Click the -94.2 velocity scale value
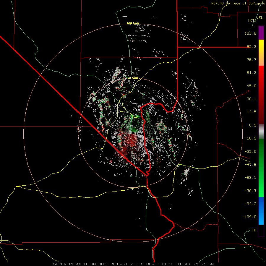The image size is (266, 266). pyautogui.click(x=250, y=204)
